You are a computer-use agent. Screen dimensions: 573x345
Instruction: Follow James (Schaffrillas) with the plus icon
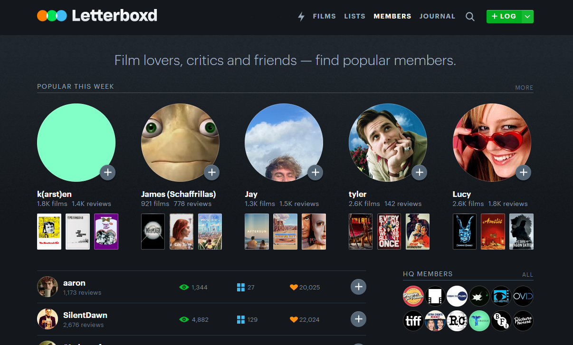pyautogui.click(x=211, y=172)
